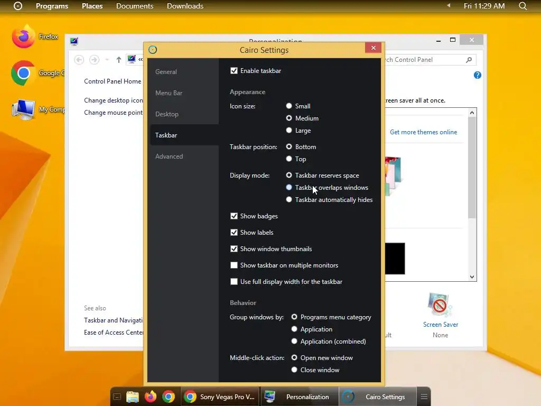Open the taskbar list menu icon
The height and width of the screenshot is (406, 541).
[424, 396]
